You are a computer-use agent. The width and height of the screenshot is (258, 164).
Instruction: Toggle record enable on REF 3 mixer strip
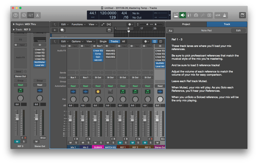click(151, 139)
